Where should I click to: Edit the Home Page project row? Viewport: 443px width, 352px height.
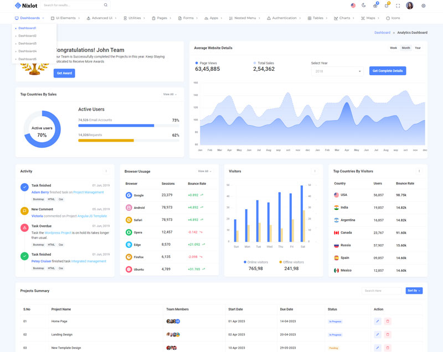[x=378, y=321]
